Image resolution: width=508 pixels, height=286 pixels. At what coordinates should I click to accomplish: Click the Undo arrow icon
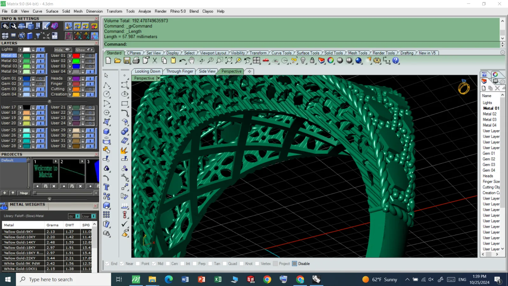pos(183,60)
